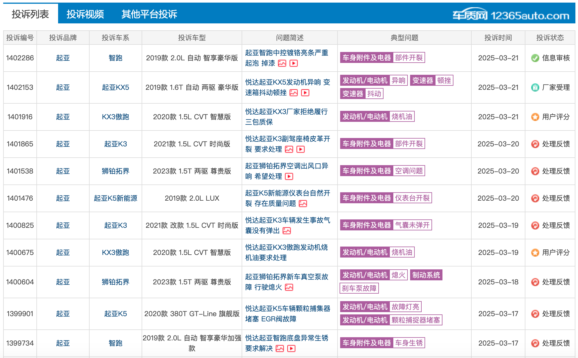Image resolution: width=578 pixels, height=358 pixels.
Task: Click tag 车身附件及电器 空调问题
Action: coord(382,171)
